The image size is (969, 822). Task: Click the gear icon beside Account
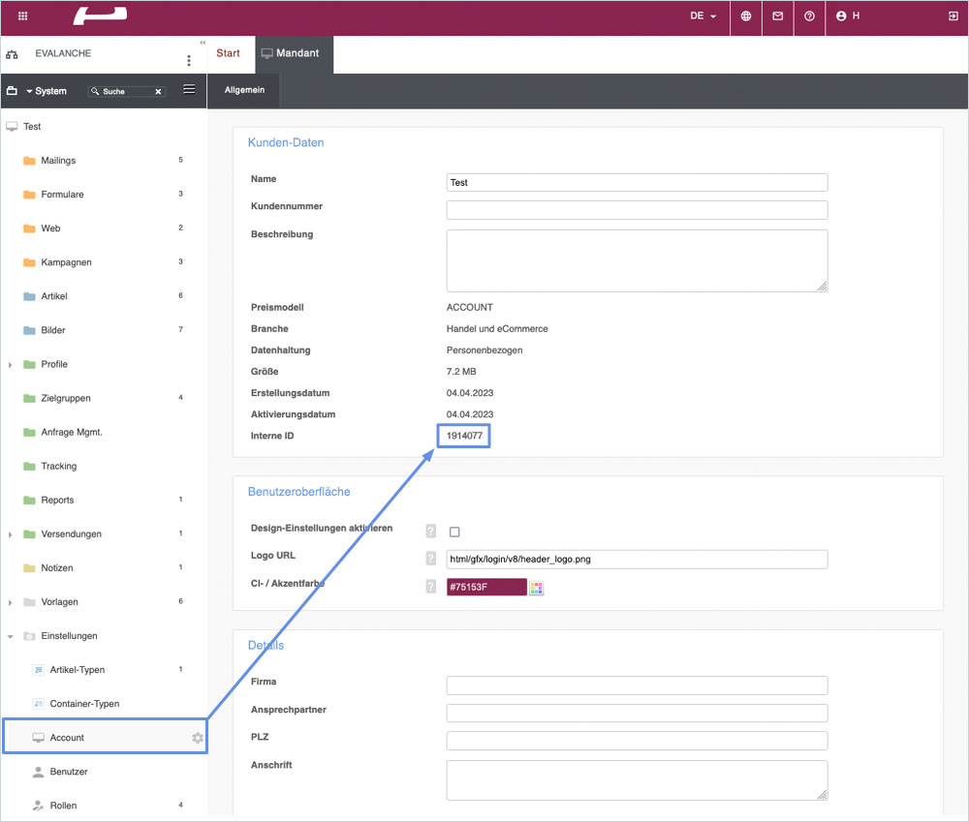tap(198, 738)
